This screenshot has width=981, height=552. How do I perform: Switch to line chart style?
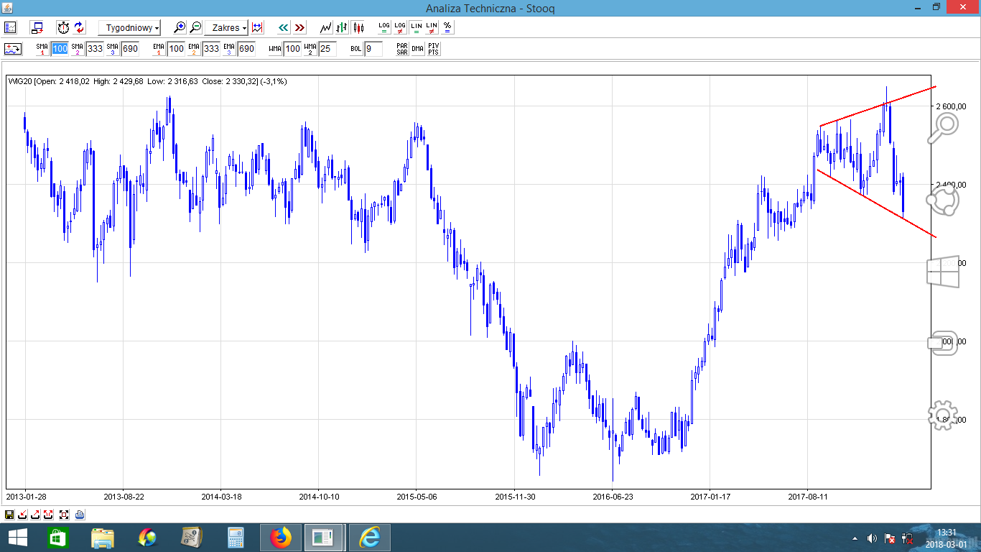[326, 27]
